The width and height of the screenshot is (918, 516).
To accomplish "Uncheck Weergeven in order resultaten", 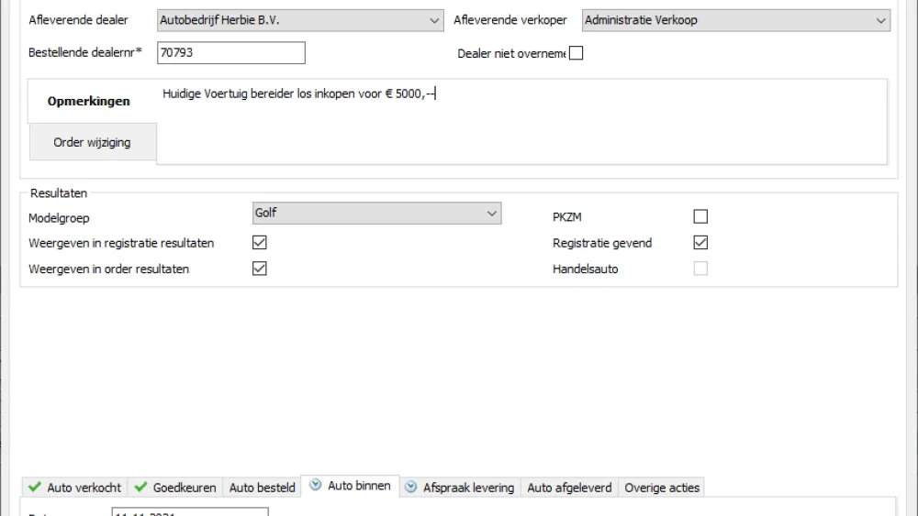I will (260, 269).
